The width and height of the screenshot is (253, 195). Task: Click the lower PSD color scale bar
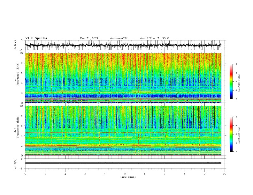click(x=231, y=134)
